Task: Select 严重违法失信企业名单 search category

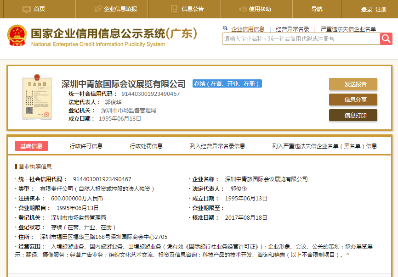Action: coord(348,29)
